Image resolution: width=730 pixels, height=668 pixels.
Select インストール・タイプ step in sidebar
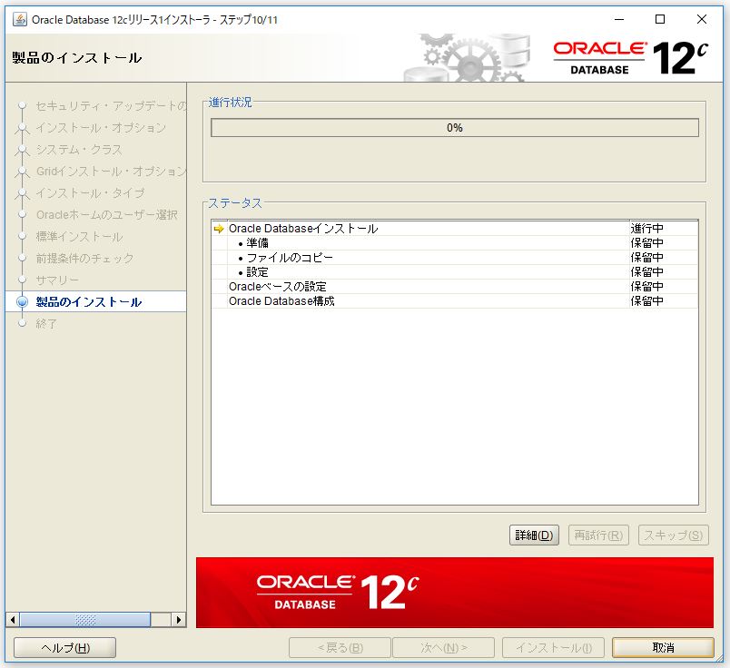(90, 192)
